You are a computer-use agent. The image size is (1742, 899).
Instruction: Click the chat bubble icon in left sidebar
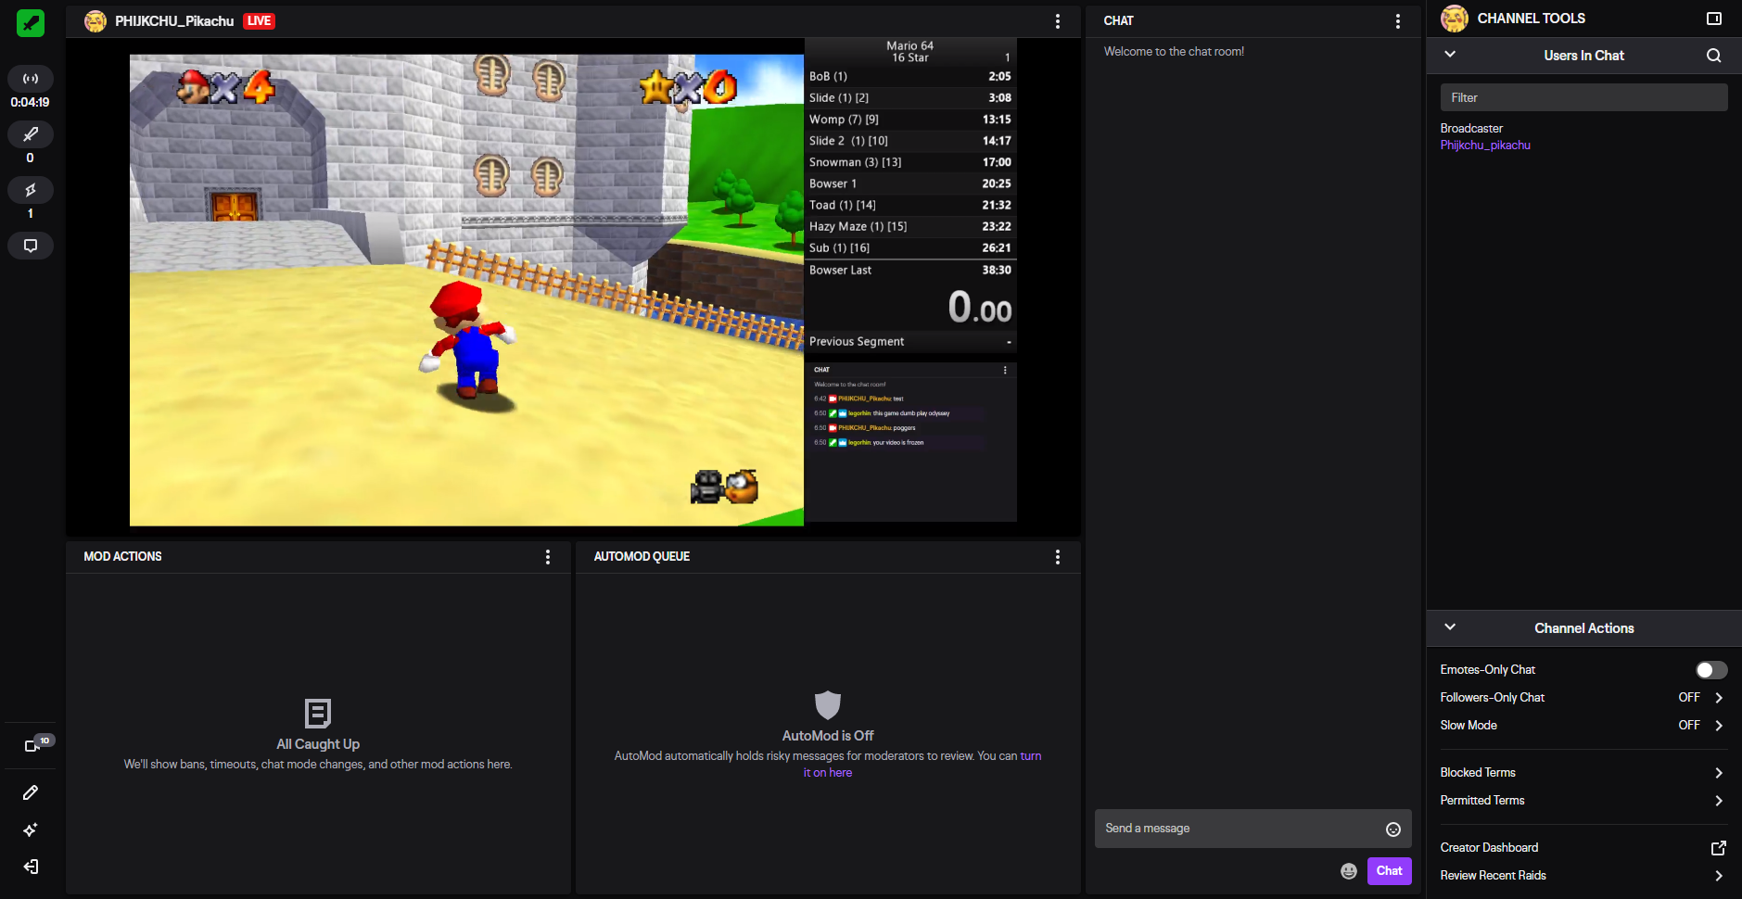point(31,246)
